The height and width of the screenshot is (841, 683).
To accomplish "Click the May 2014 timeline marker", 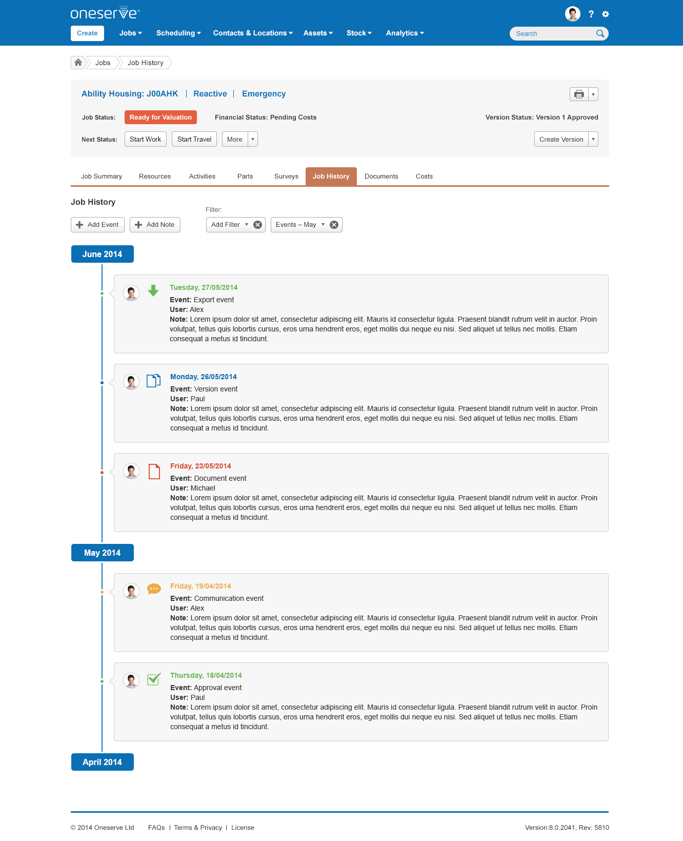I will 103,553.
